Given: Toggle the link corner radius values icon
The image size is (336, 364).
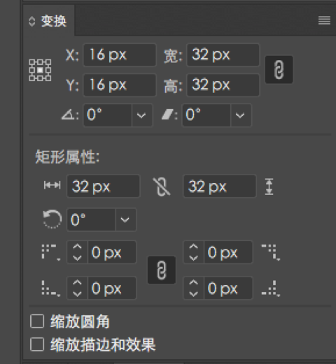Looking at the screenshot, I should (x=162, y=270).
